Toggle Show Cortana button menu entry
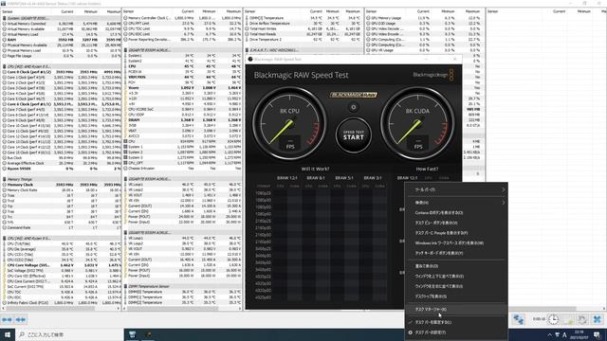The image size is (607, 341). point(456,212)
